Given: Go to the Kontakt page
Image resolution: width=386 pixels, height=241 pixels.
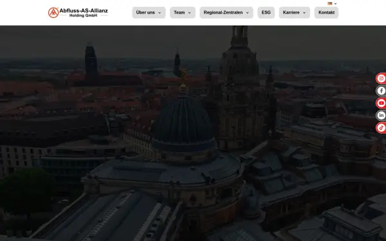Looking at the screenshot, I should coord(326,13).
